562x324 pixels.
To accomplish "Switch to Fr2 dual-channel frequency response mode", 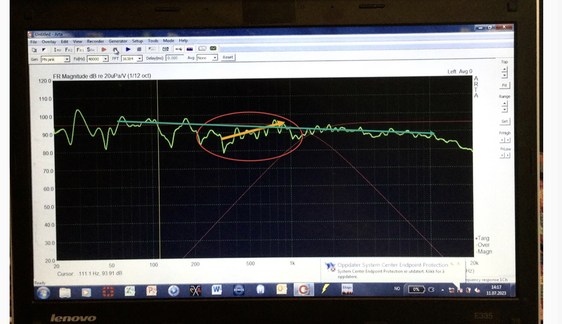I will click(x=68, y=50).
